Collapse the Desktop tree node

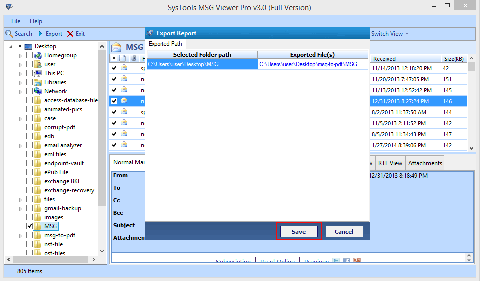[11, 47]
